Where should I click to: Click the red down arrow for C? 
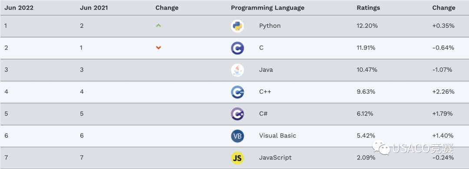point(159,47)
